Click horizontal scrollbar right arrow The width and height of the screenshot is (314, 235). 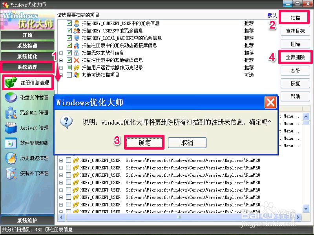298,217
